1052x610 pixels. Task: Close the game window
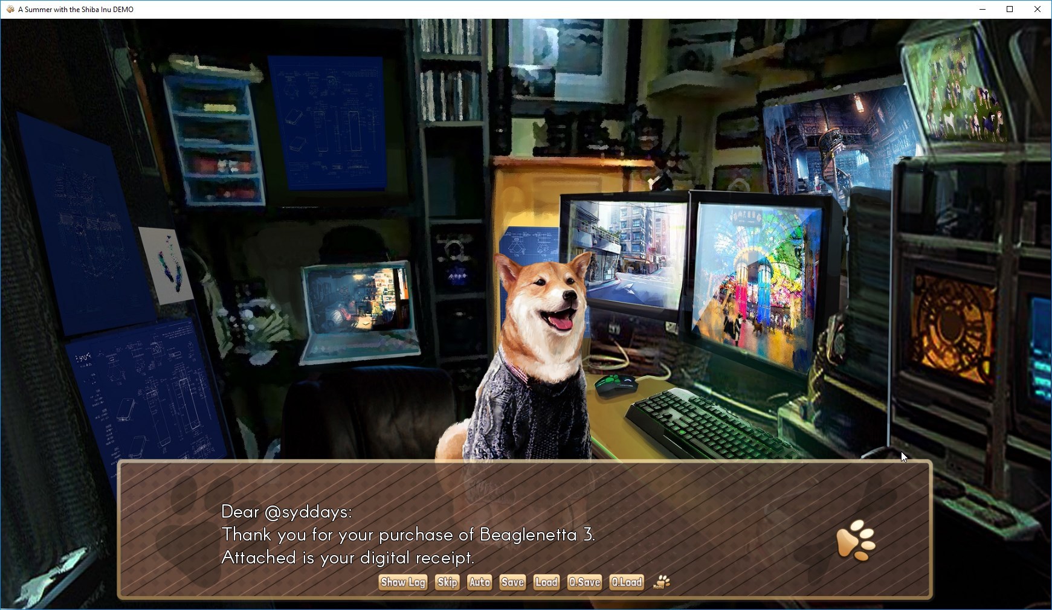(1037, 9)
